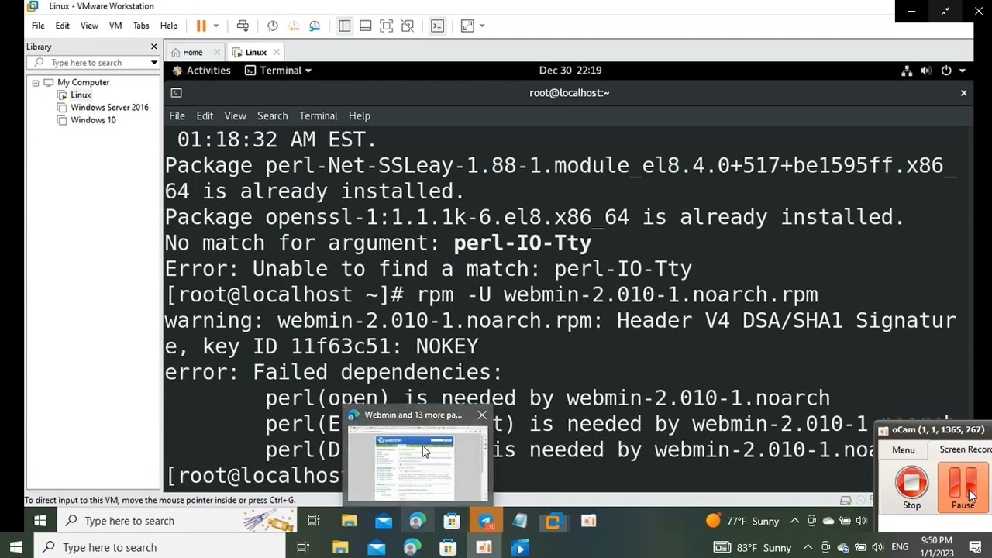Image resolution: width=992 pixels, height=558 pixels.
Task: Click the terminal icon in terminal title bar
Action: coord(177,93)
